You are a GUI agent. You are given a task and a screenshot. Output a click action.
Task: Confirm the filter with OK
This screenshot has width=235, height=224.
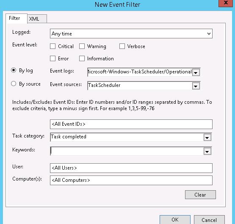pos(175,220)
